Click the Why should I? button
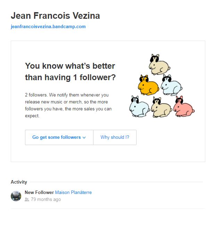Image resolution: width=214 pixels, height=228 pixels. click(115, 137)
